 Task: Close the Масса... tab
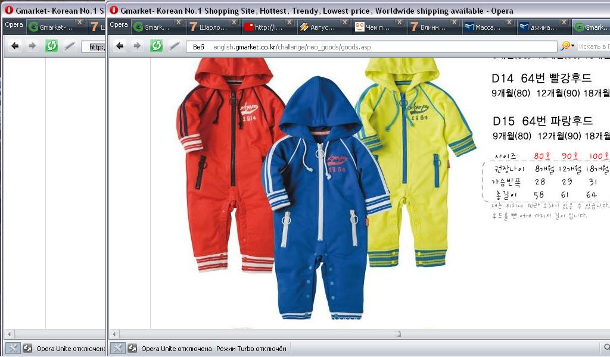point(509,22)
